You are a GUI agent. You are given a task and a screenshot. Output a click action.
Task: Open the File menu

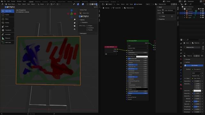click(5, 1)
